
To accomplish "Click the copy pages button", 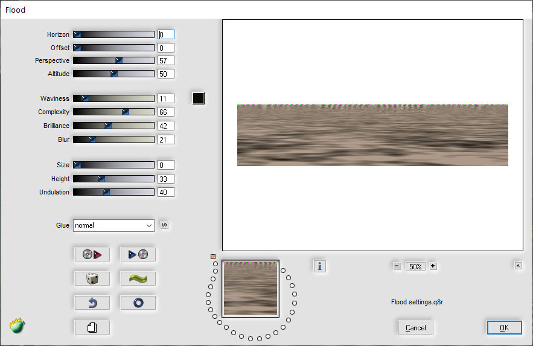I will point(92,328).
